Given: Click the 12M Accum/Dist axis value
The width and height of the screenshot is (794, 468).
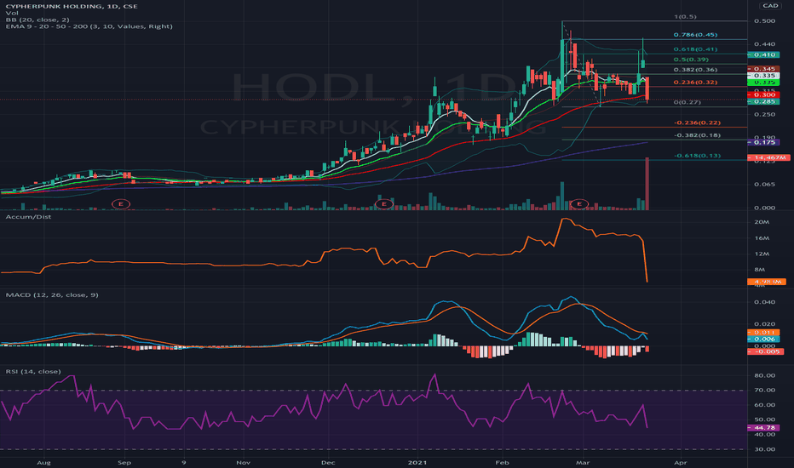Looking at the screenshot, I should click(762, 254).
